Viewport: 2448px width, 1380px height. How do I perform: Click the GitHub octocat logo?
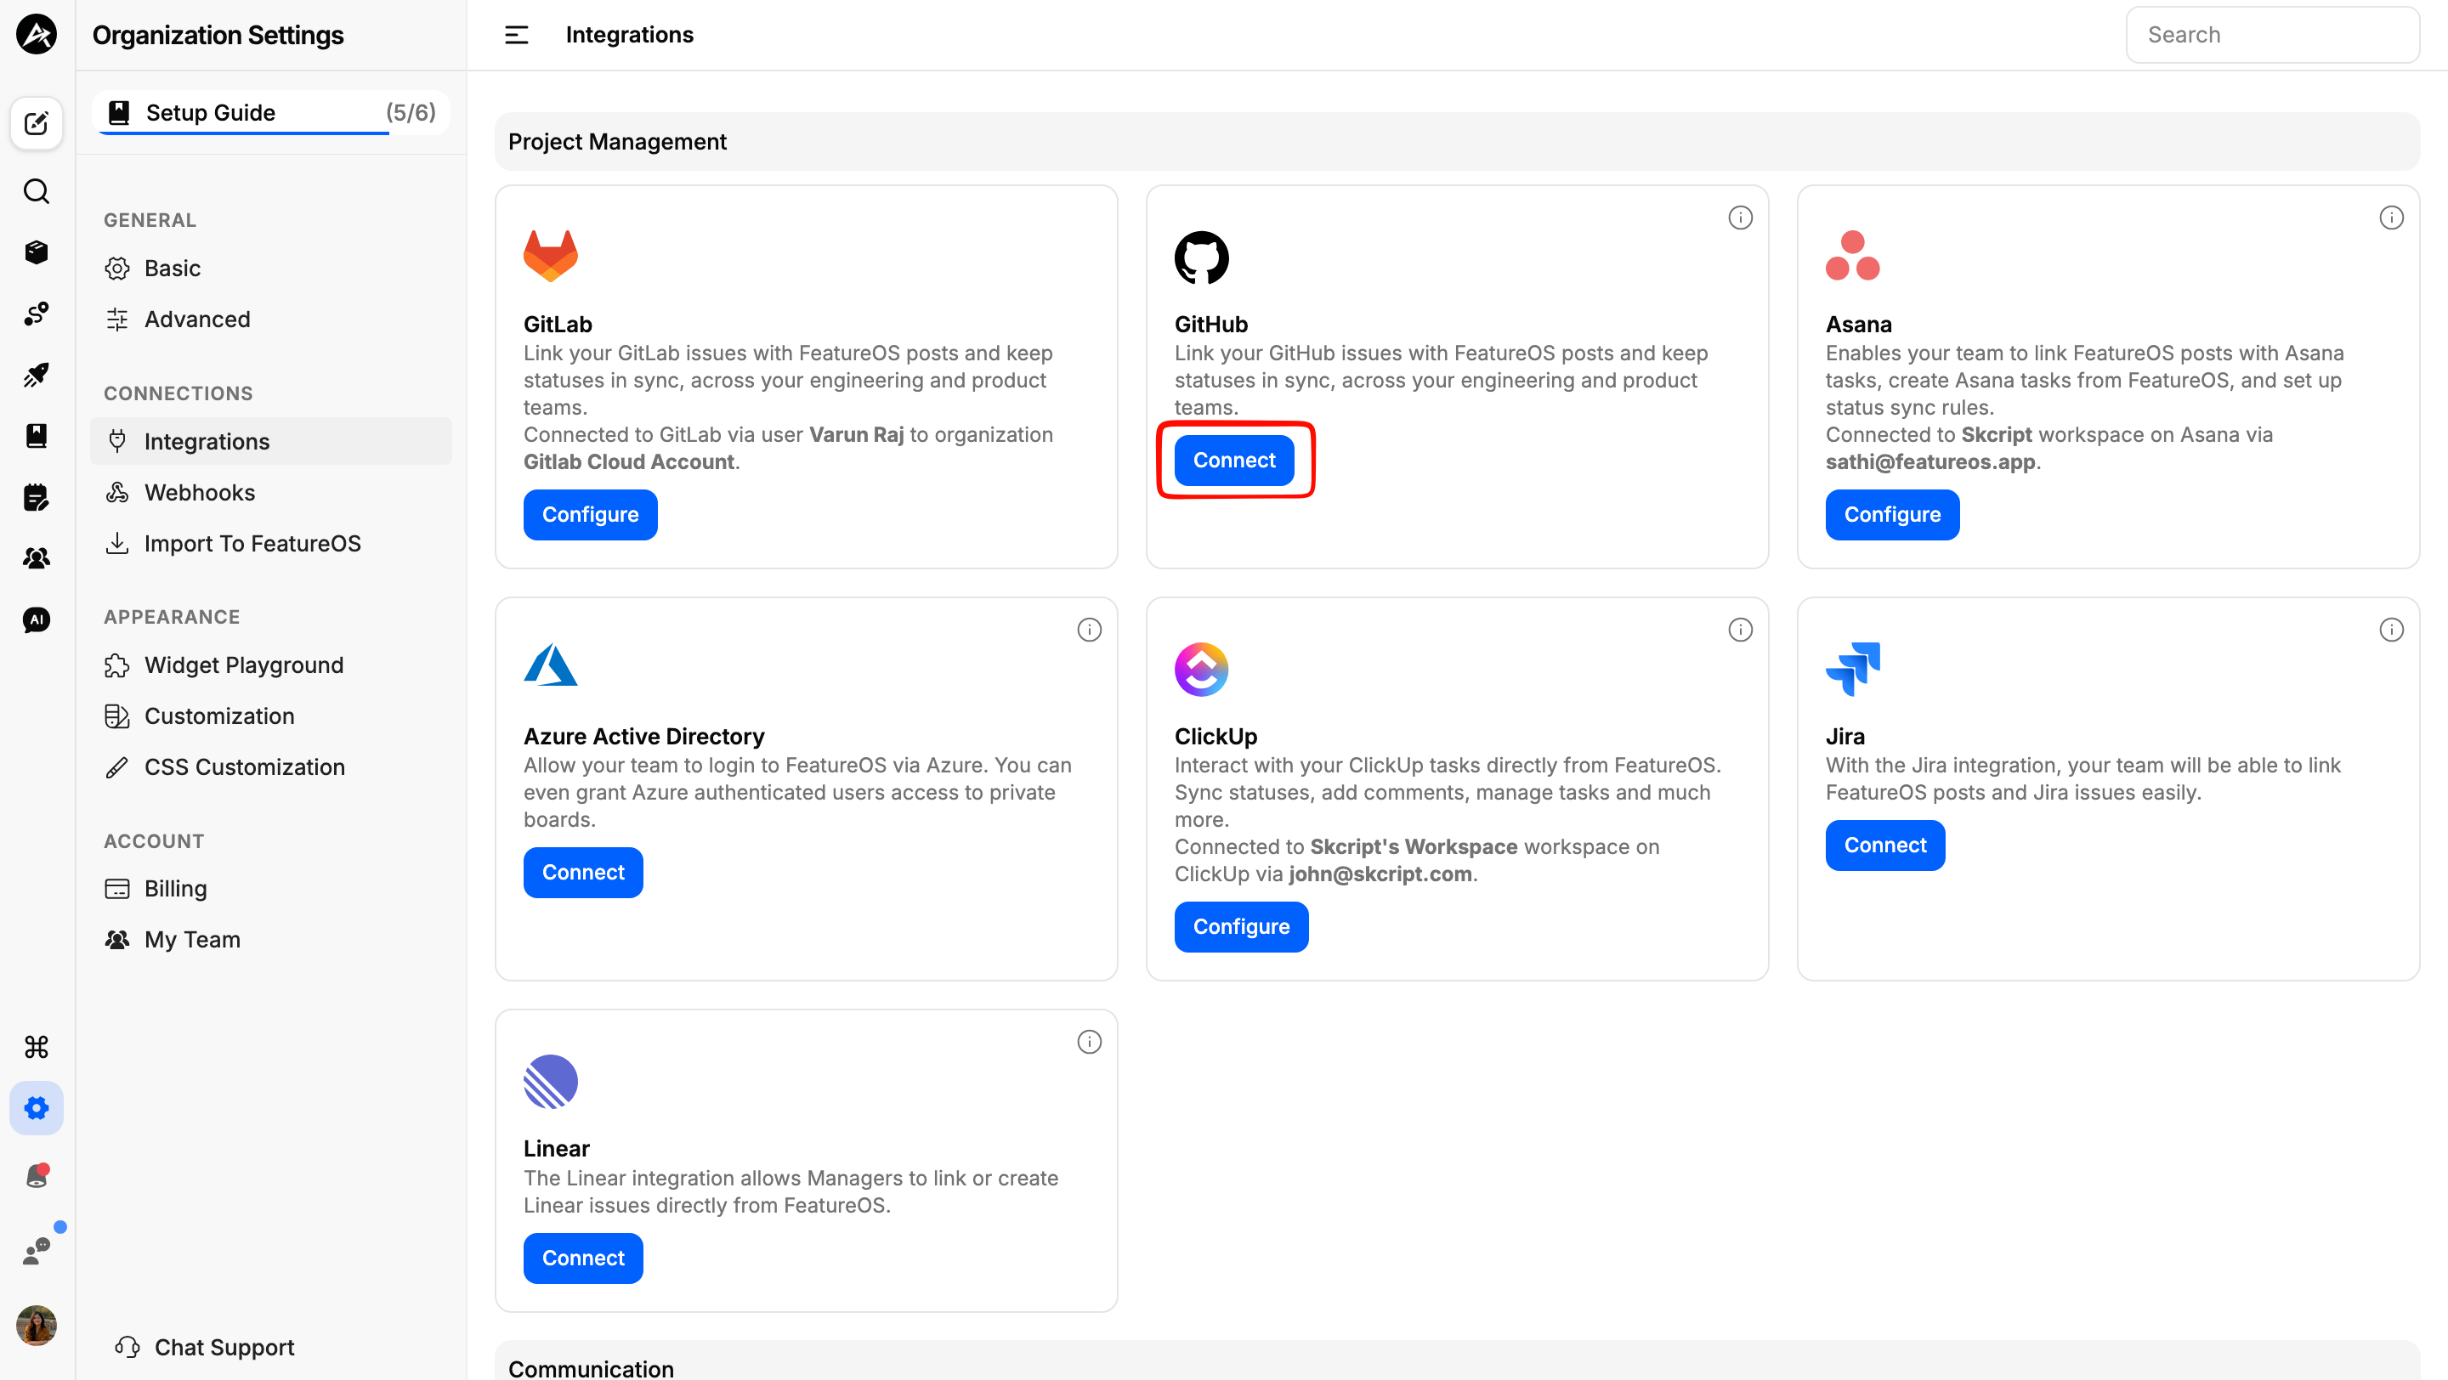click(1201, 257)
